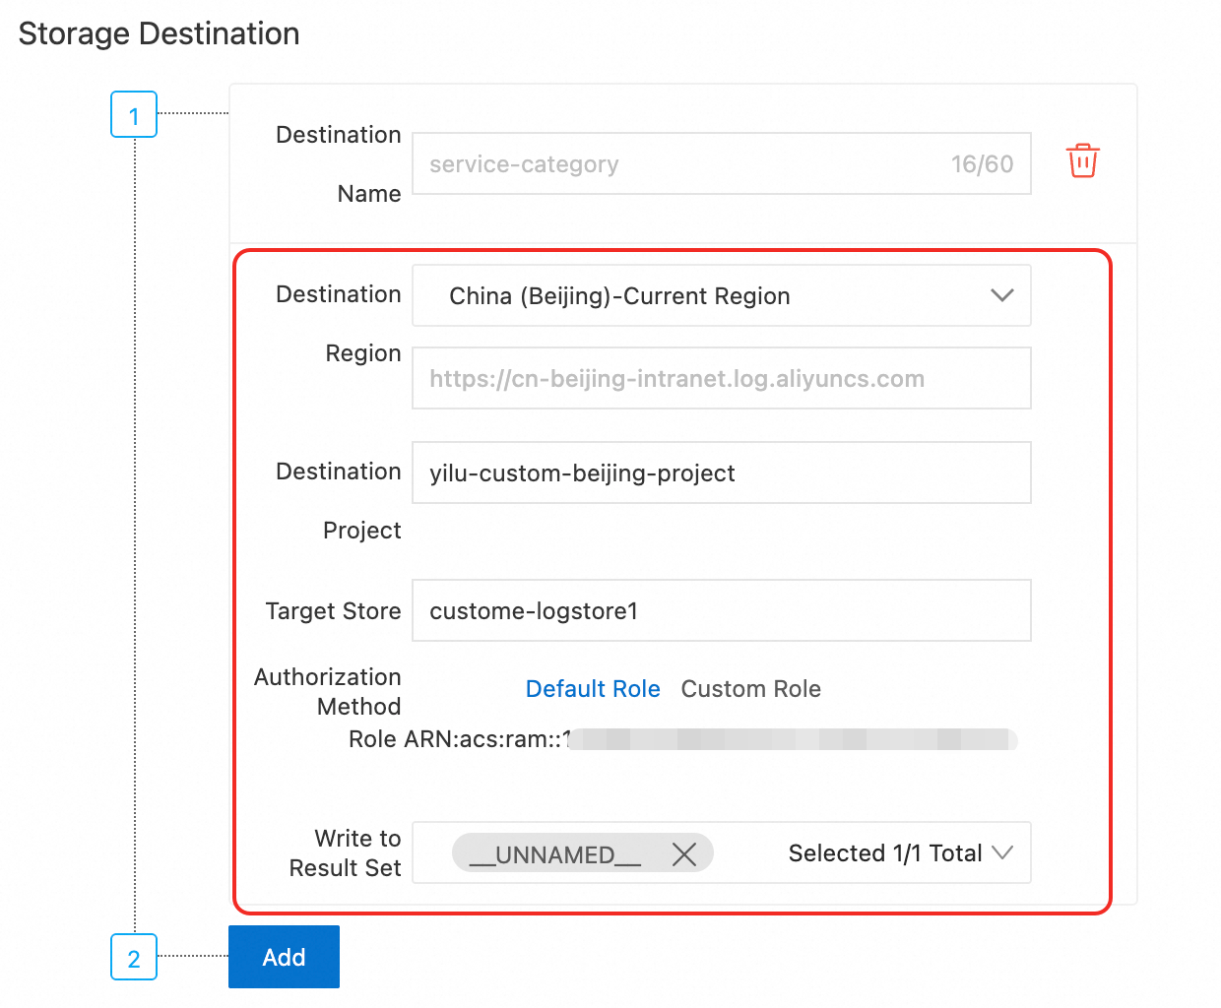This screenshot has width=1221, height=1008.
Task: Click the 16/60 character counter
Action: click(982, 164)
